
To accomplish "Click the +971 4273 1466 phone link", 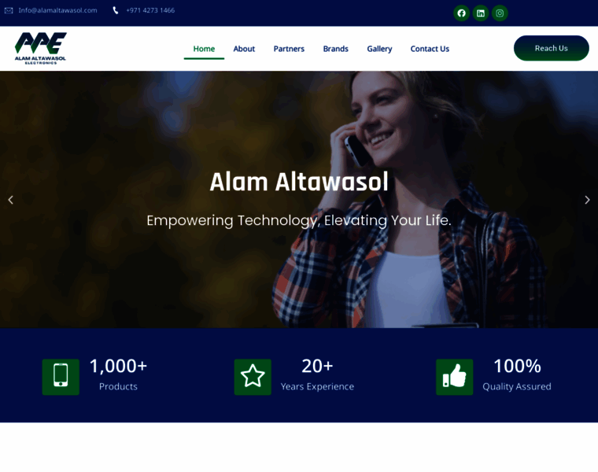I will [150, 10].
